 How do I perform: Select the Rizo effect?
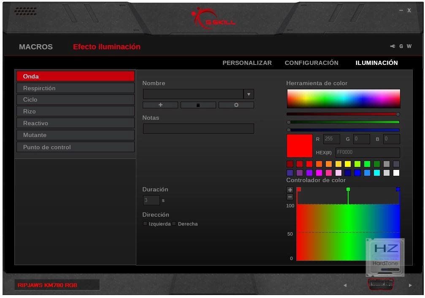point(76,111)
